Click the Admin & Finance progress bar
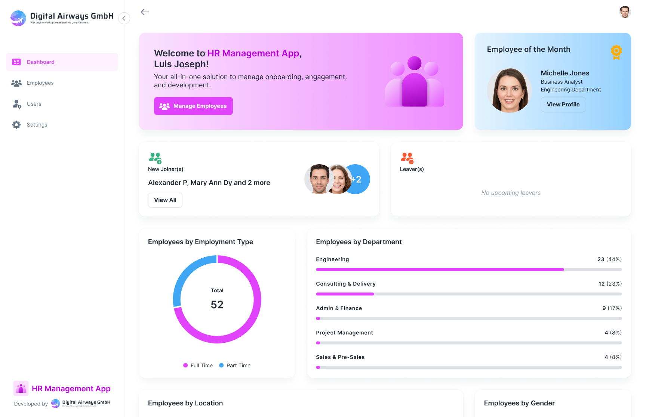 click(x=469, y=318)
